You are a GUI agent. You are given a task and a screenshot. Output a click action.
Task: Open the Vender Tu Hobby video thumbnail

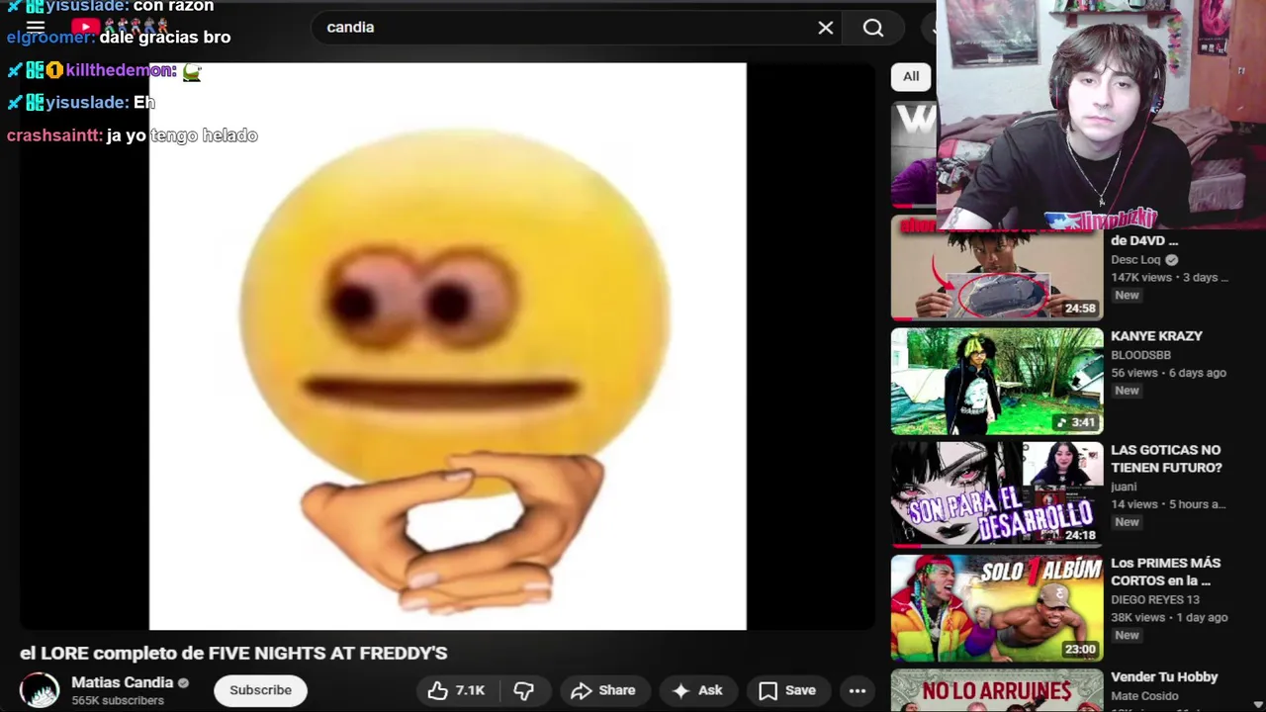point(997,690)
